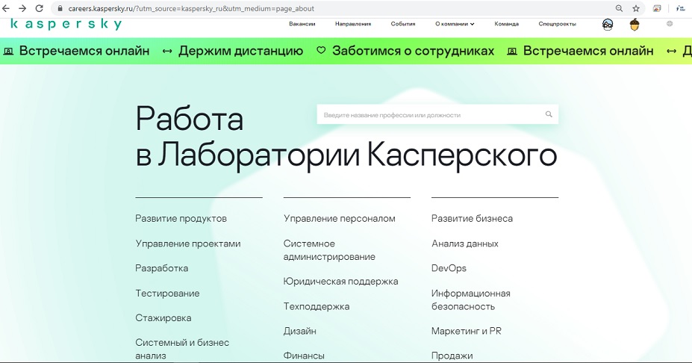Select the Тестирование category

click(167, 294)
